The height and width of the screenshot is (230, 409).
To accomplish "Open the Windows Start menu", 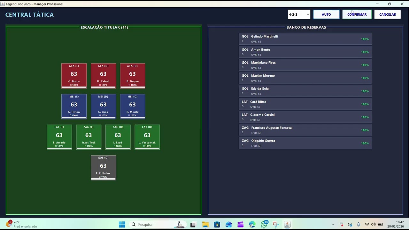I will 122,225.
